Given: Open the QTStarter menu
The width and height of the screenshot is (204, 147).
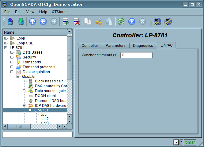Looking at the screenshot, I should [x=60, y=12].
